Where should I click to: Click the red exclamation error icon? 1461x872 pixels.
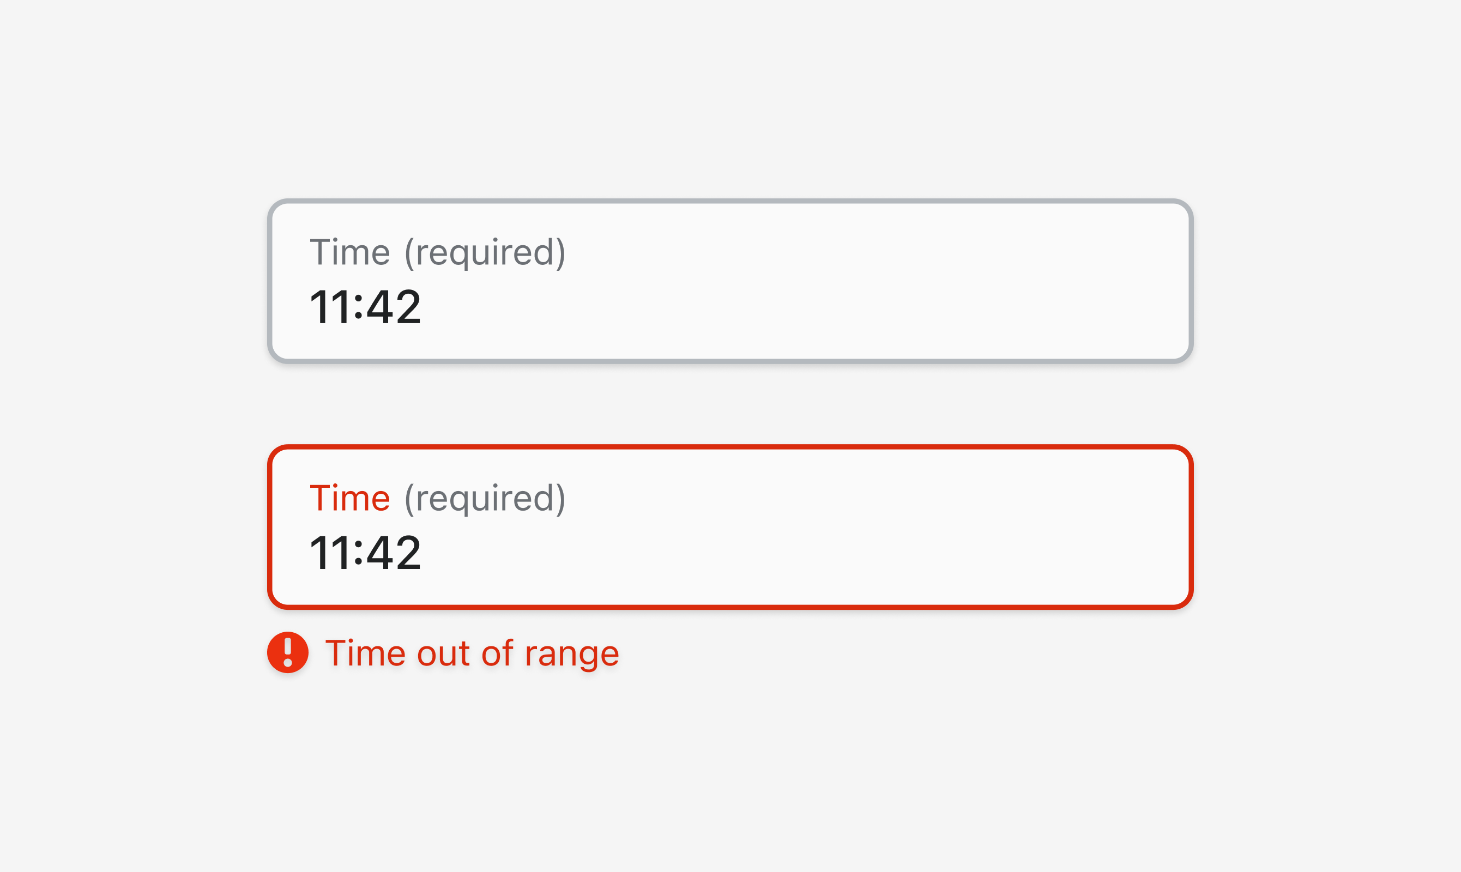(287, 652)
